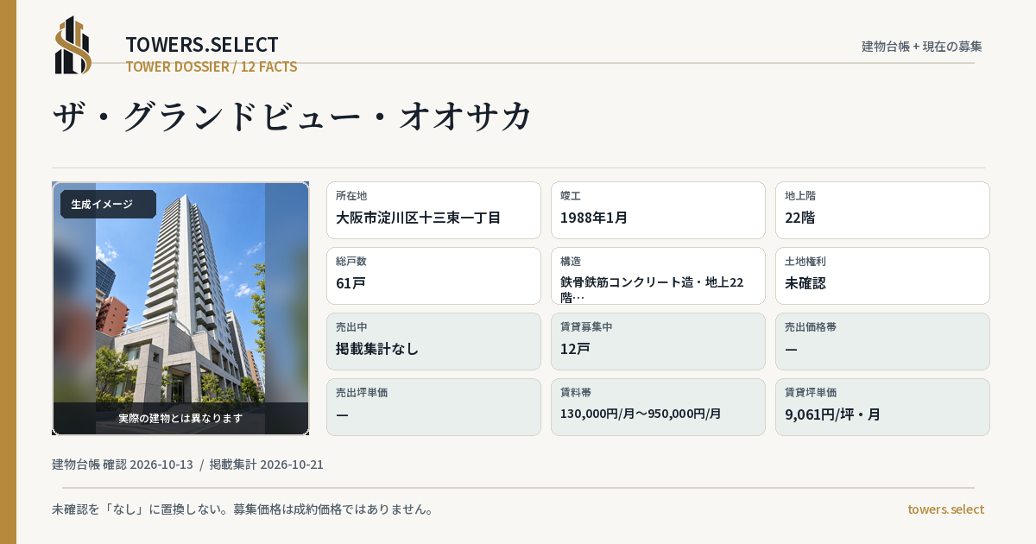Click the photo caption 実際の建物とは異なります

click(180, 418)
